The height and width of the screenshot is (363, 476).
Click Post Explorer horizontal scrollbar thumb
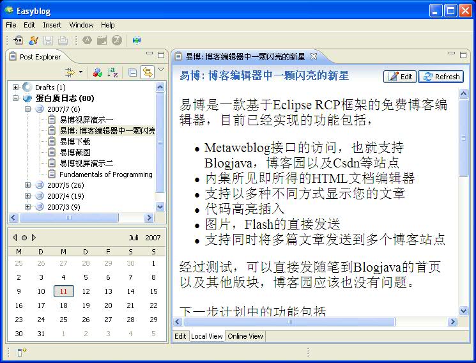coord(69,217)
